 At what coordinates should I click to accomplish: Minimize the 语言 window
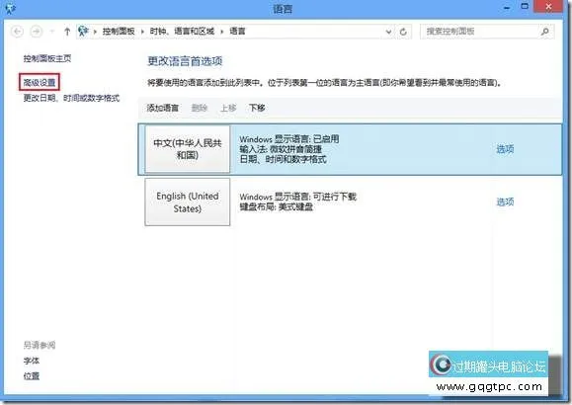coord(507,8)
